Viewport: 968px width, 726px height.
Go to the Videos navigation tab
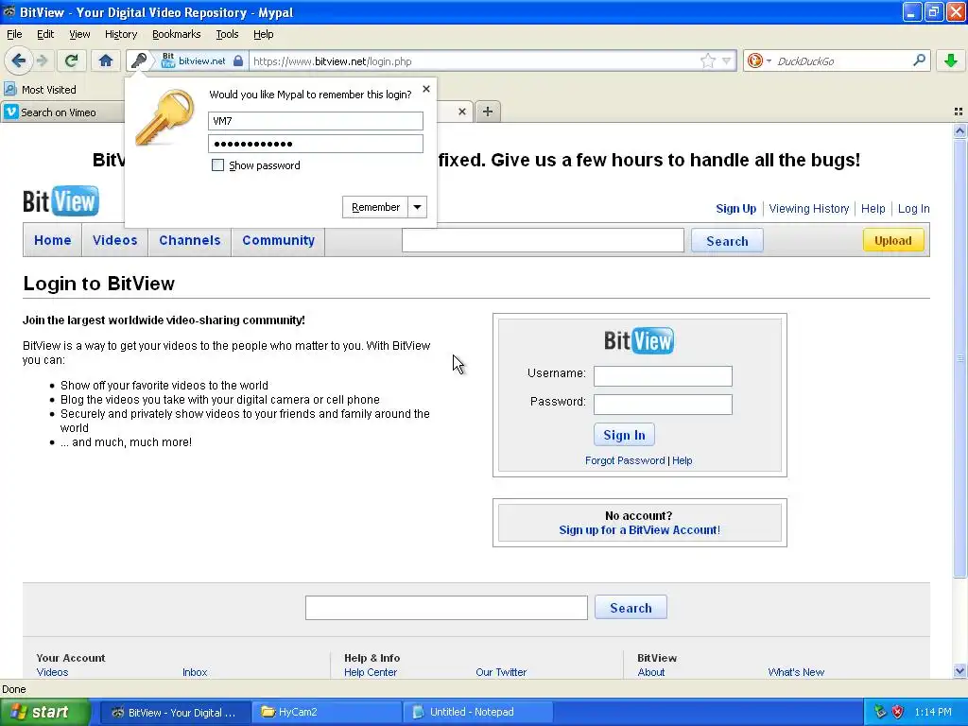[x=114, y=240]
